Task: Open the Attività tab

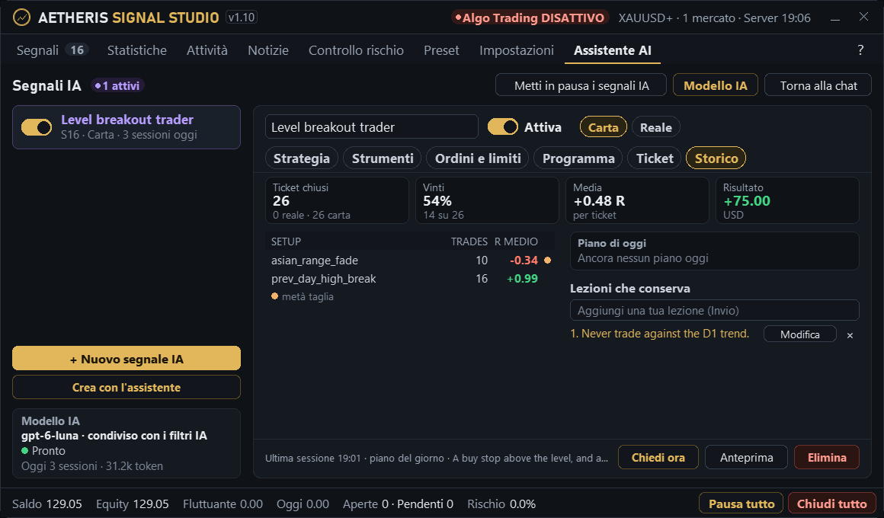Action: [207, 50]
